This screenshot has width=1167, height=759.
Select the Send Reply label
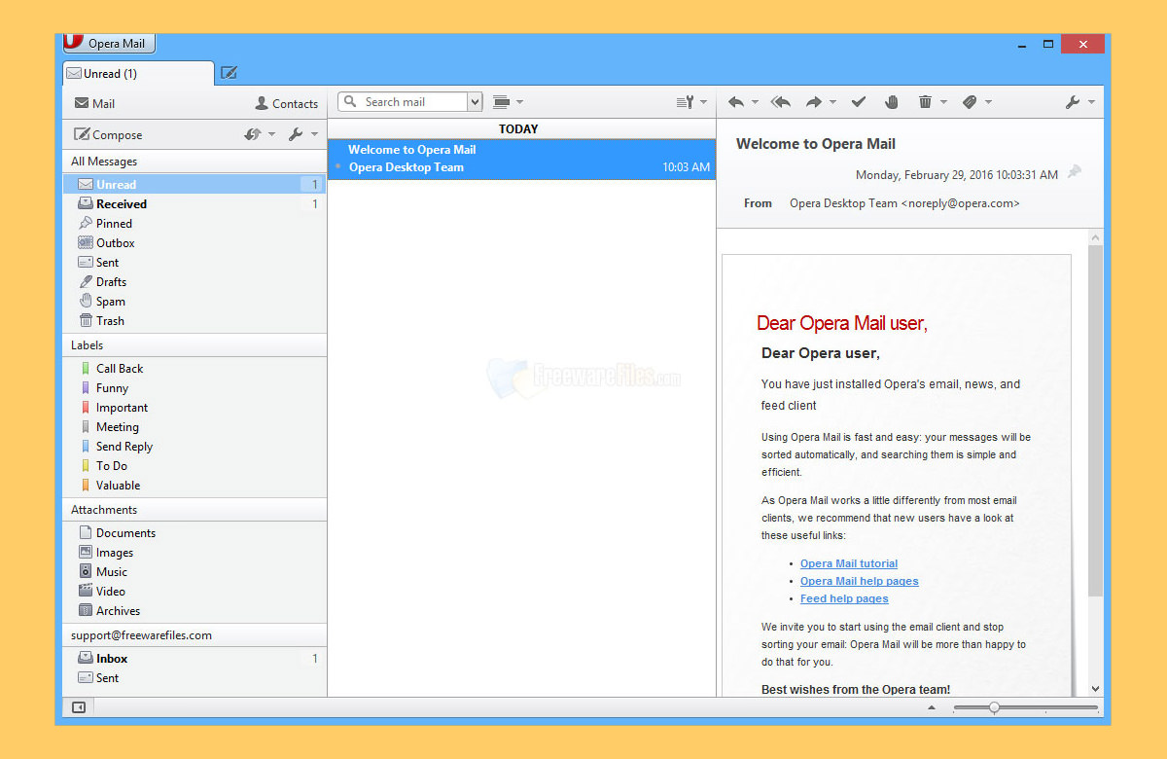[x=194, y=447]
